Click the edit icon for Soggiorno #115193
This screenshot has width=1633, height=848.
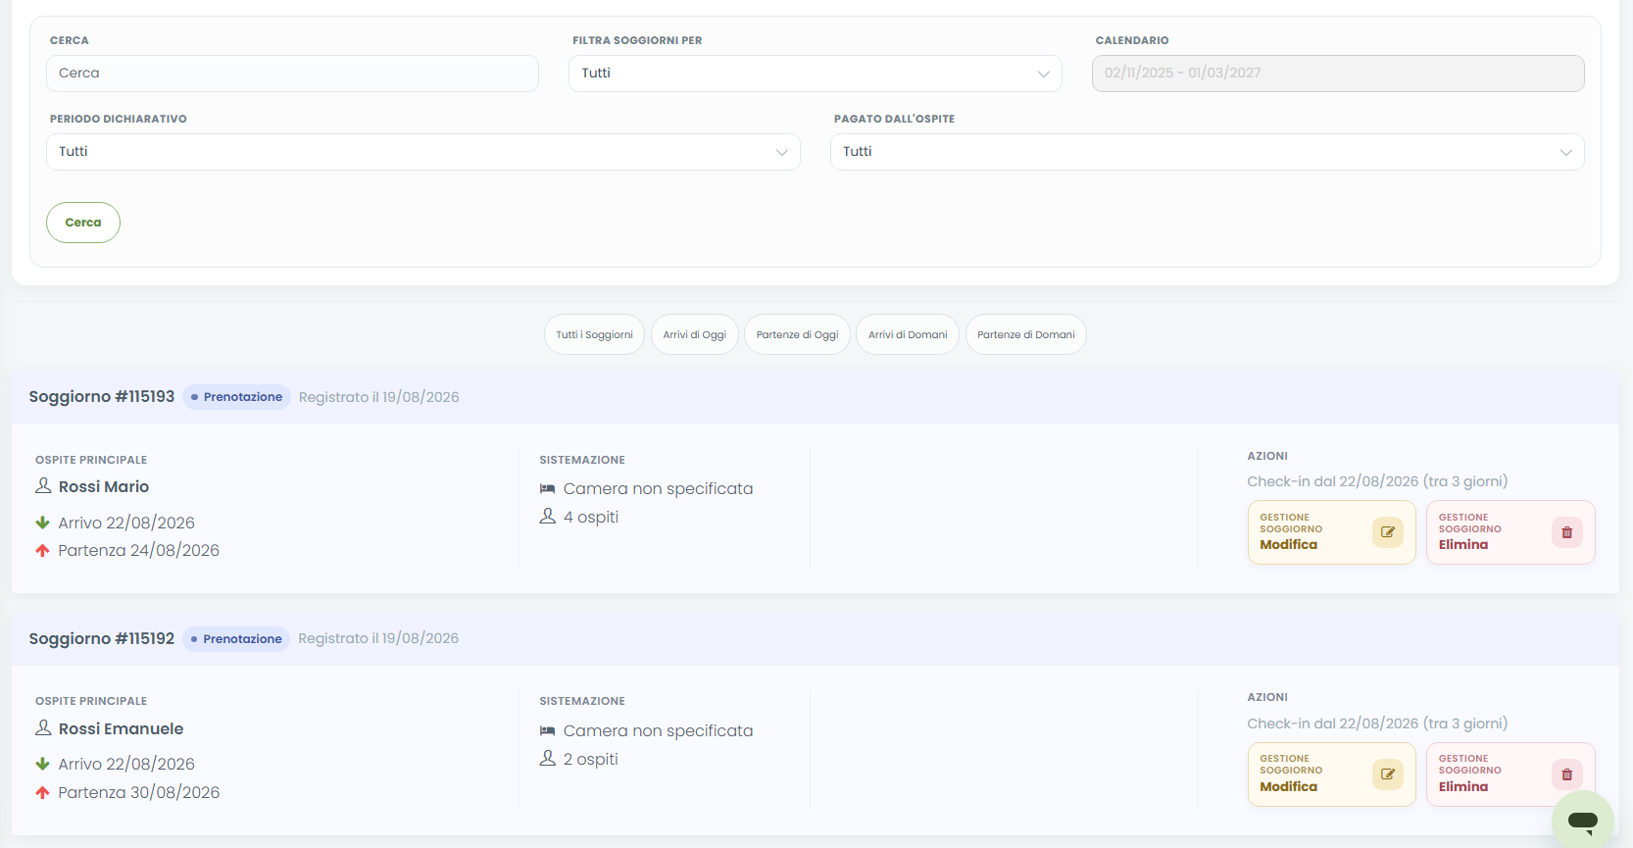pyautogui.click(x=1387, y=532)
